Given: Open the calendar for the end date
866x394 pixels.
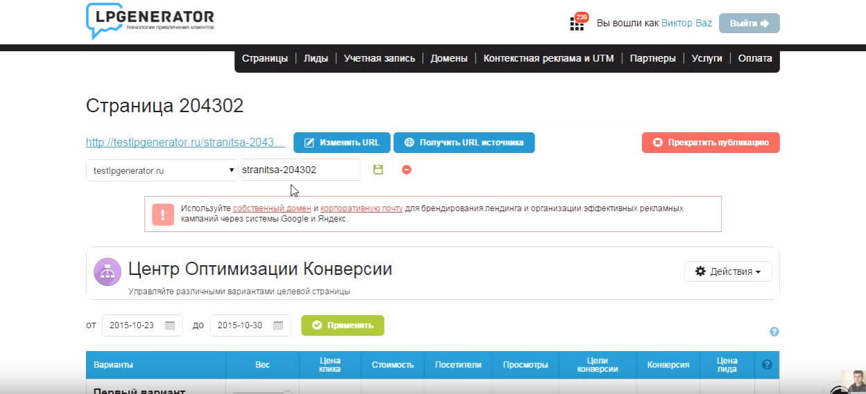Looking at the screenshot, I should 277,325.
